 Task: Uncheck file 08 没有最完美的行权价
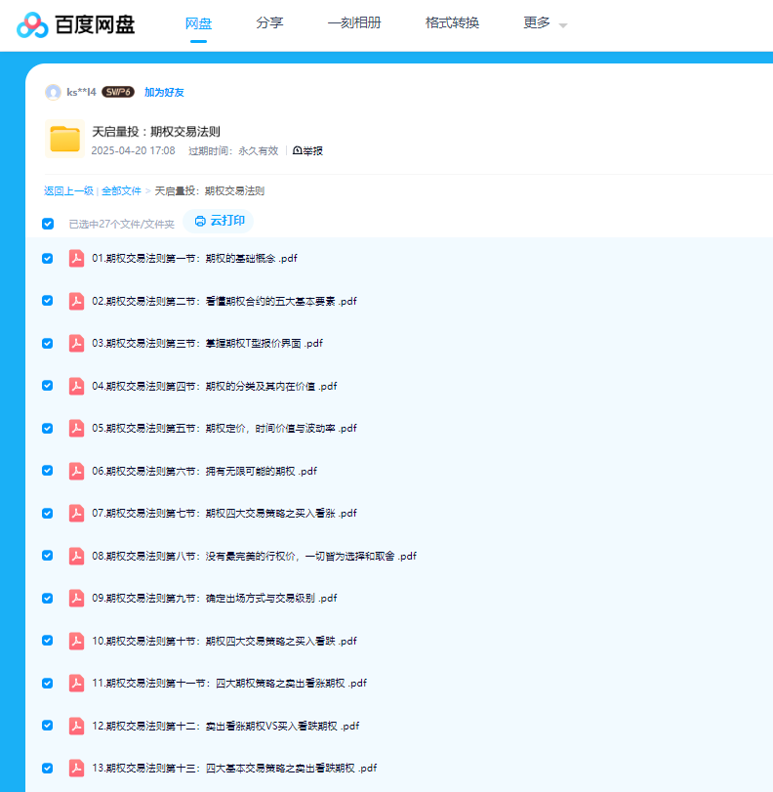click(48, 556)
